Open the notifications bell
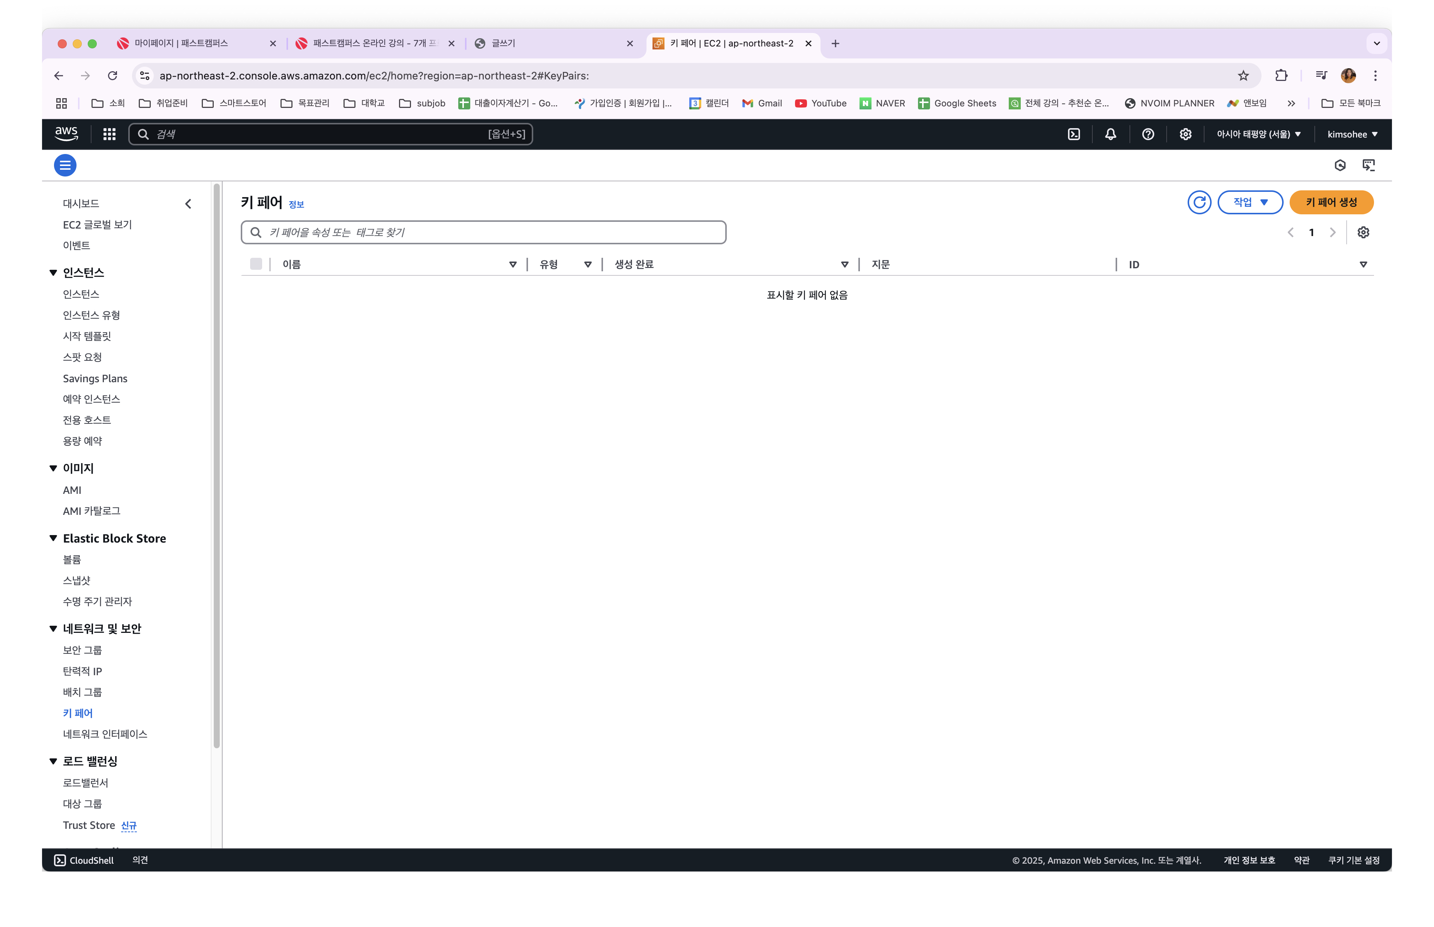This screenshot has width=1434, height=927. click(1111, 134)
